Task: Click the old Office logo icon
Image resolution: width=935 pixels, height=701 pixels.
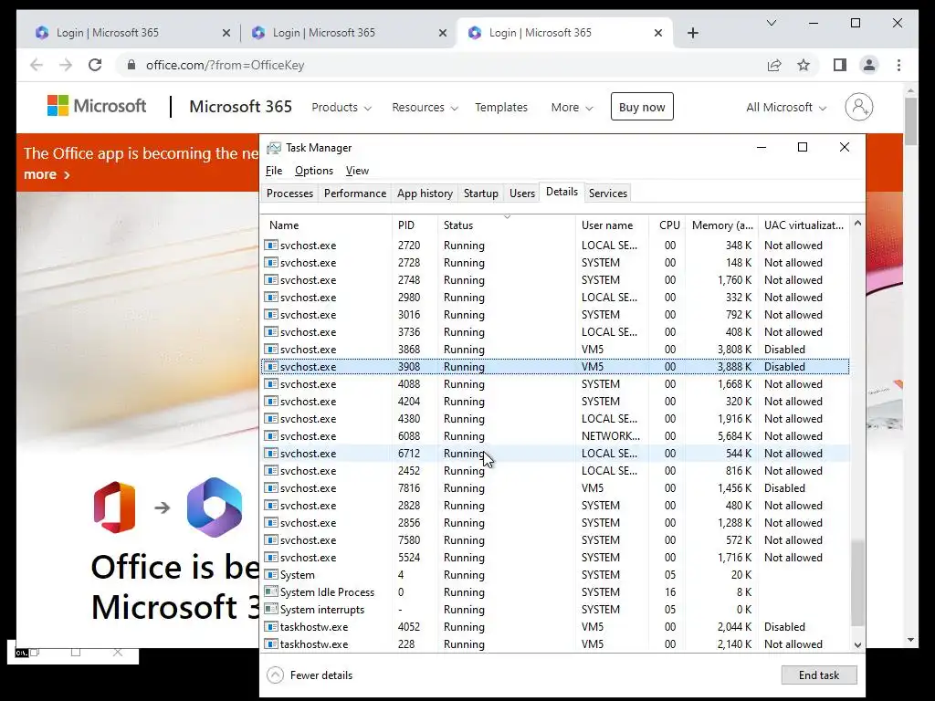Action: click(x=114, y=507)
